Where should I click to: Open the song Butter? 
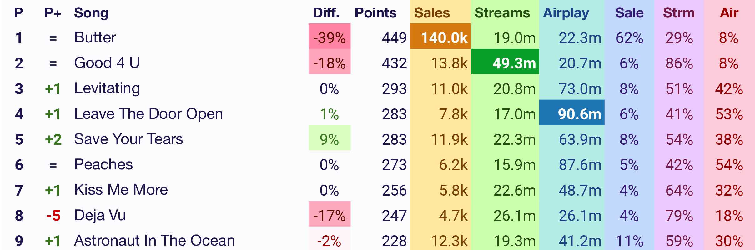coord(95,38)
